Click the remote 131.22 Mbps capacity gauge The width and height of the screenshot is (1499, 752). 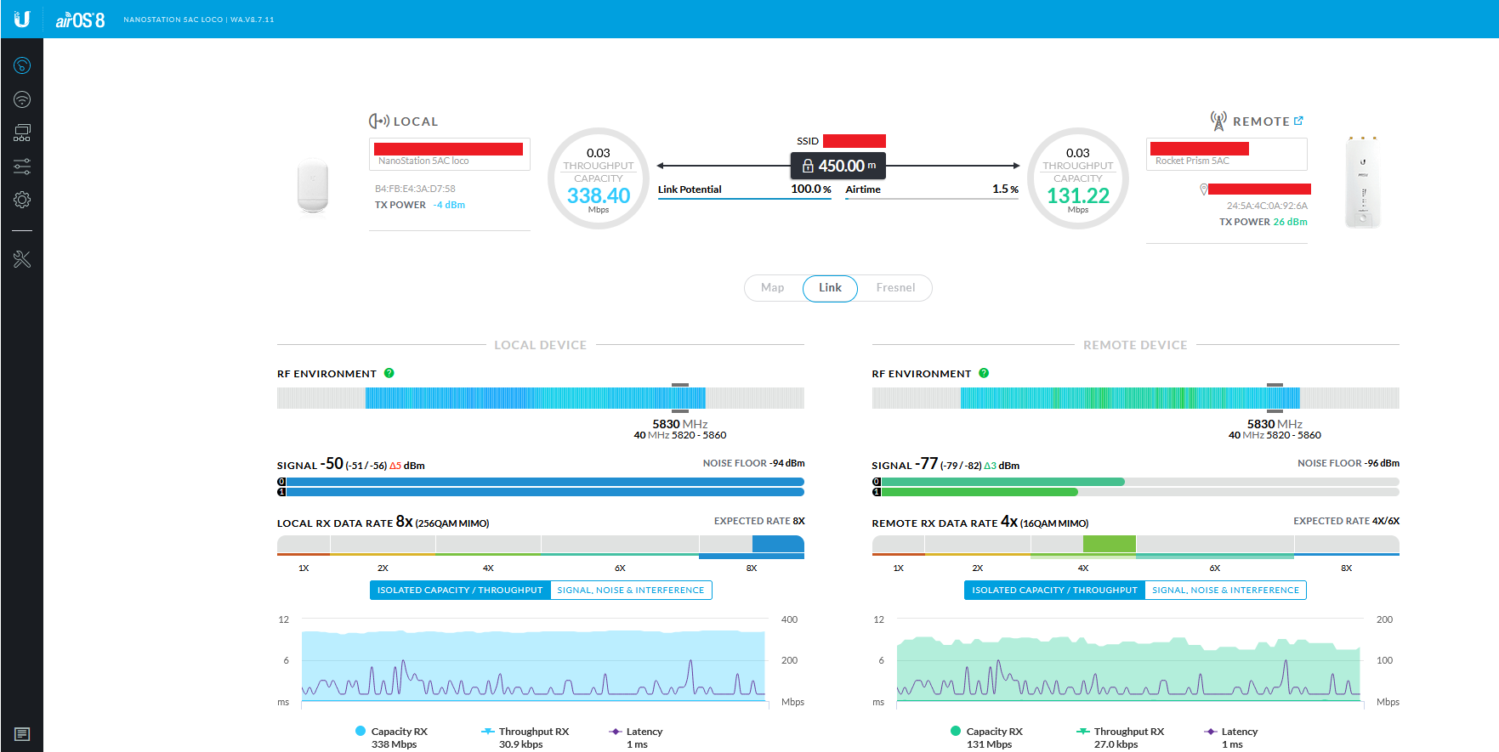point(1078,178)
